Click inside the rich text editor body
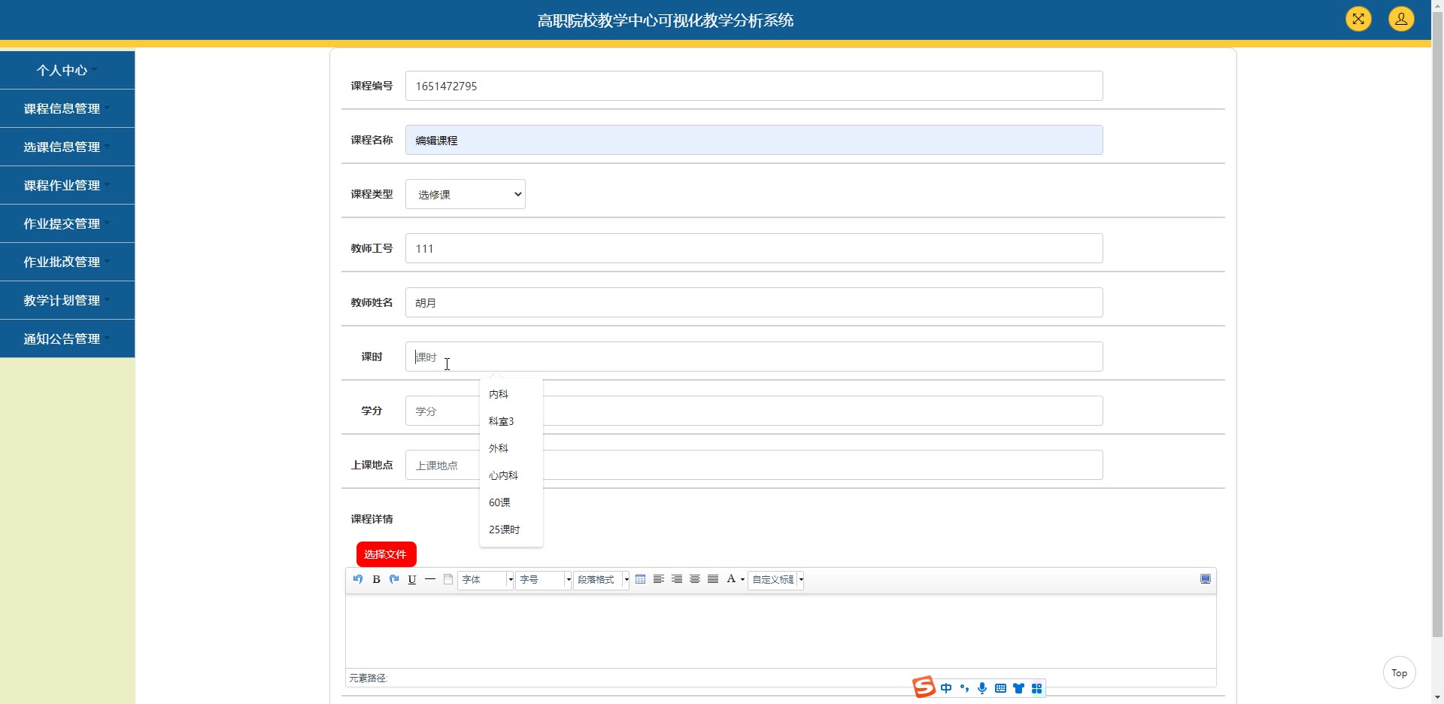This screenshot has height=704, width=1444. coord(781,630)
